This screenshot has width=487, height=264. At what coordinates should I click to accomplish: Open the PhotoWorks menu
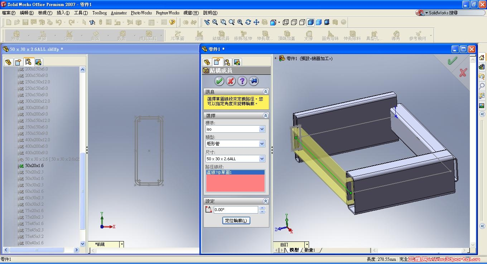(141, 13)
